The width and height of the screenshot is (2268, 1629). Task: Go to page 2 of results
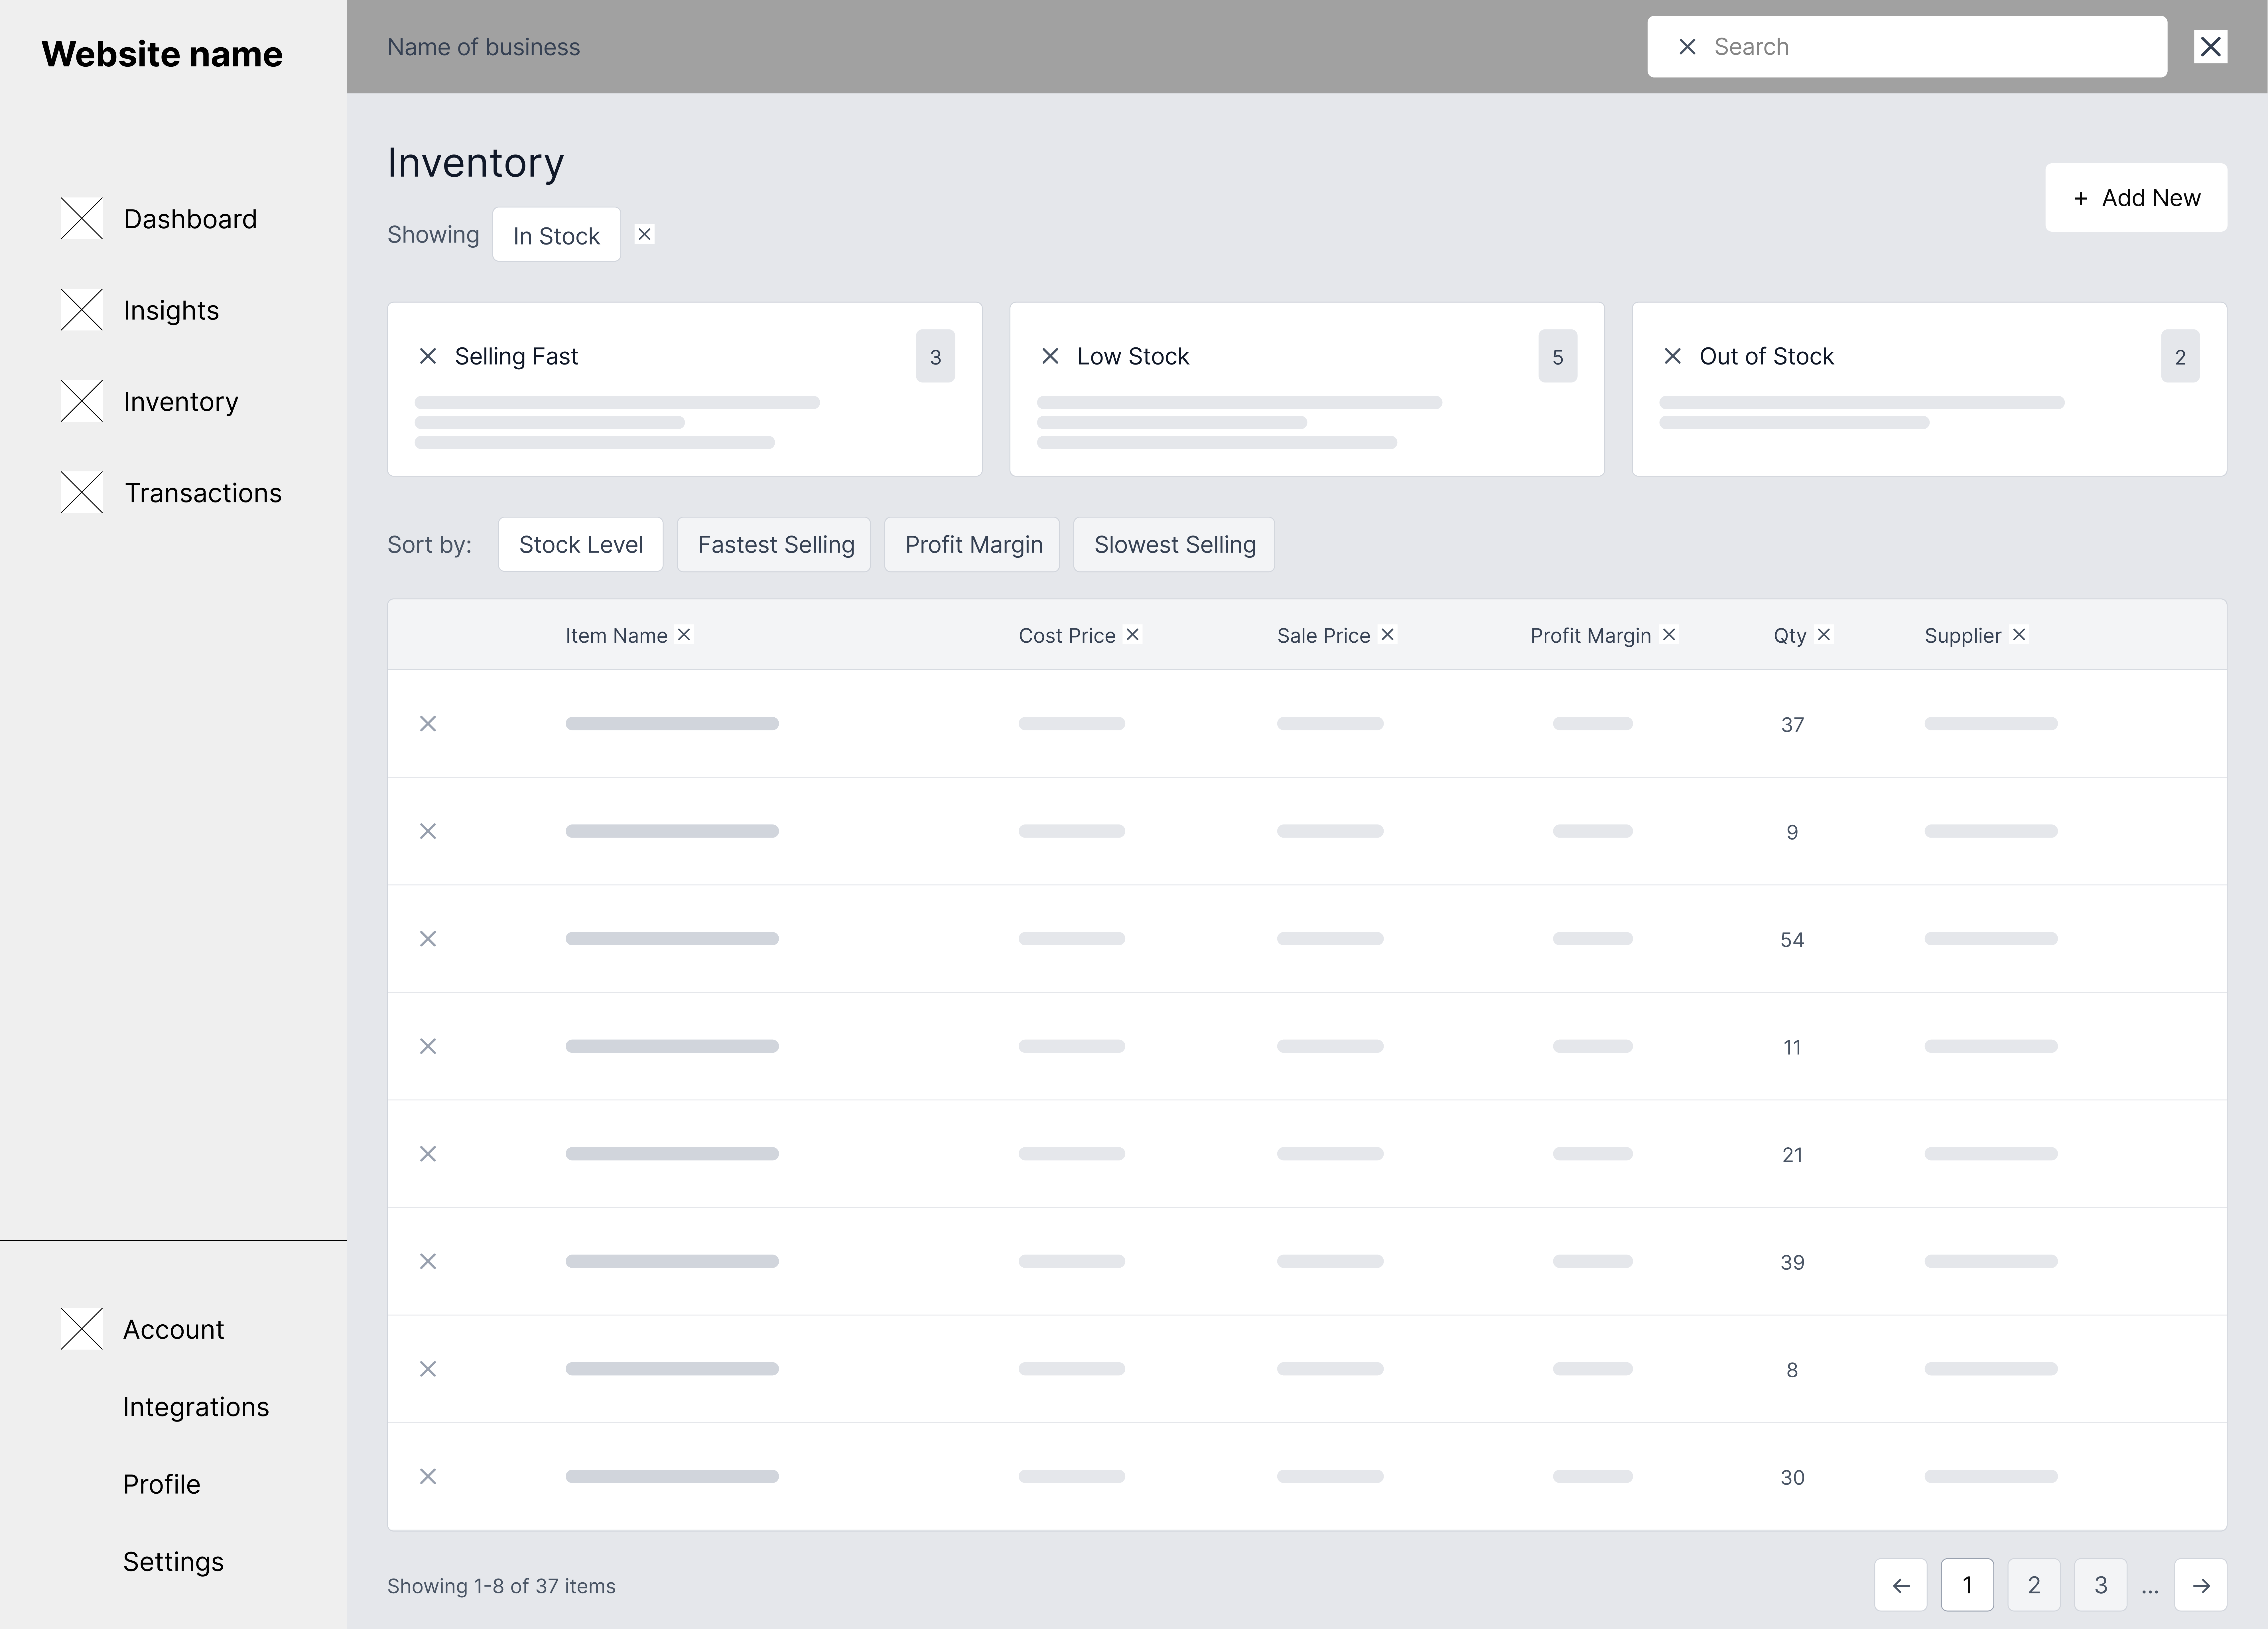[2033, 1585]
